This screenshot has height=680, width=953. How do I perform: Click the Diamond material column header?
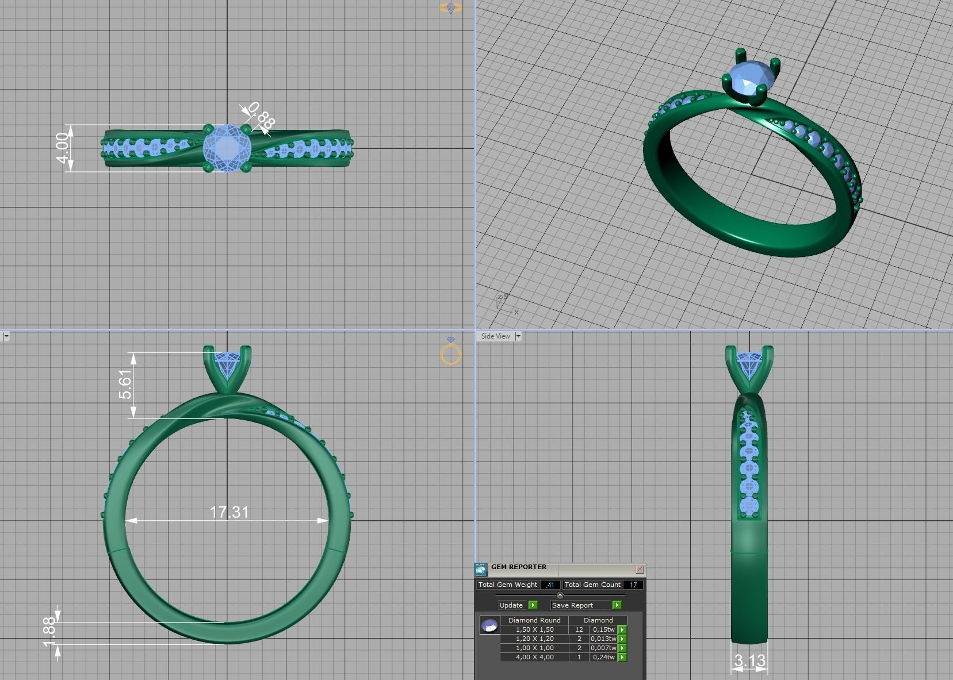[598, 620]
